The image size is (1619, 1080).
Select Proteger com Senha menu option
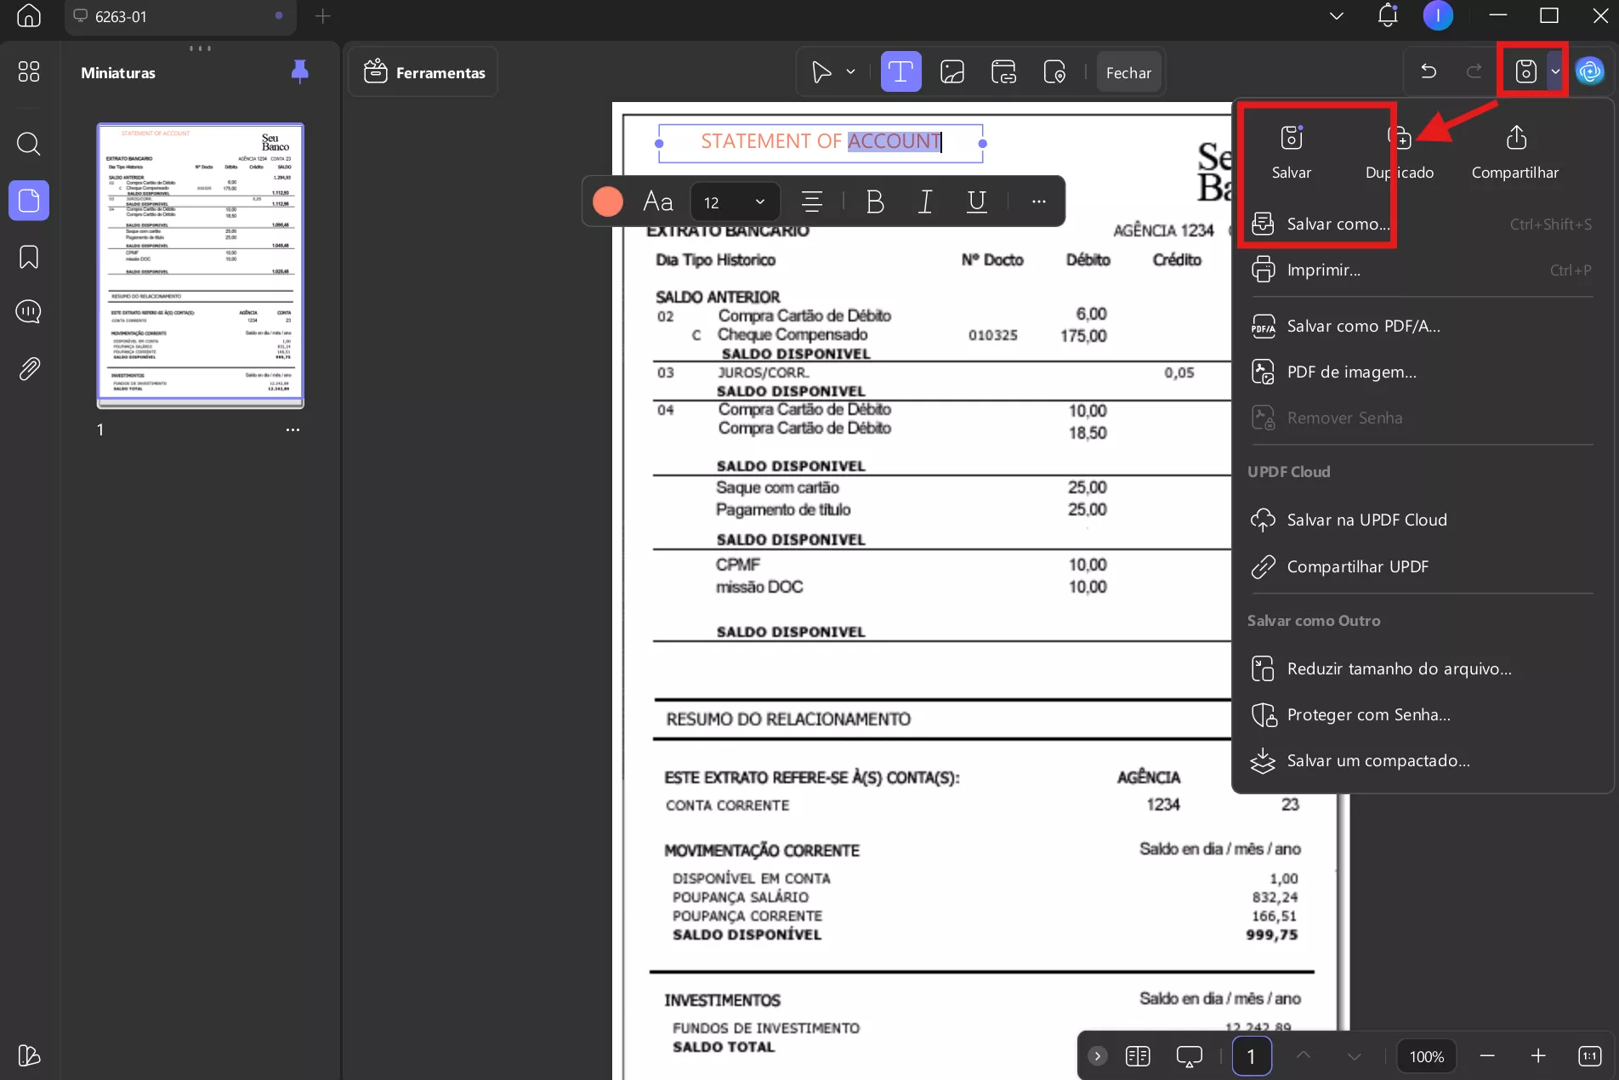click(1368, 715)
